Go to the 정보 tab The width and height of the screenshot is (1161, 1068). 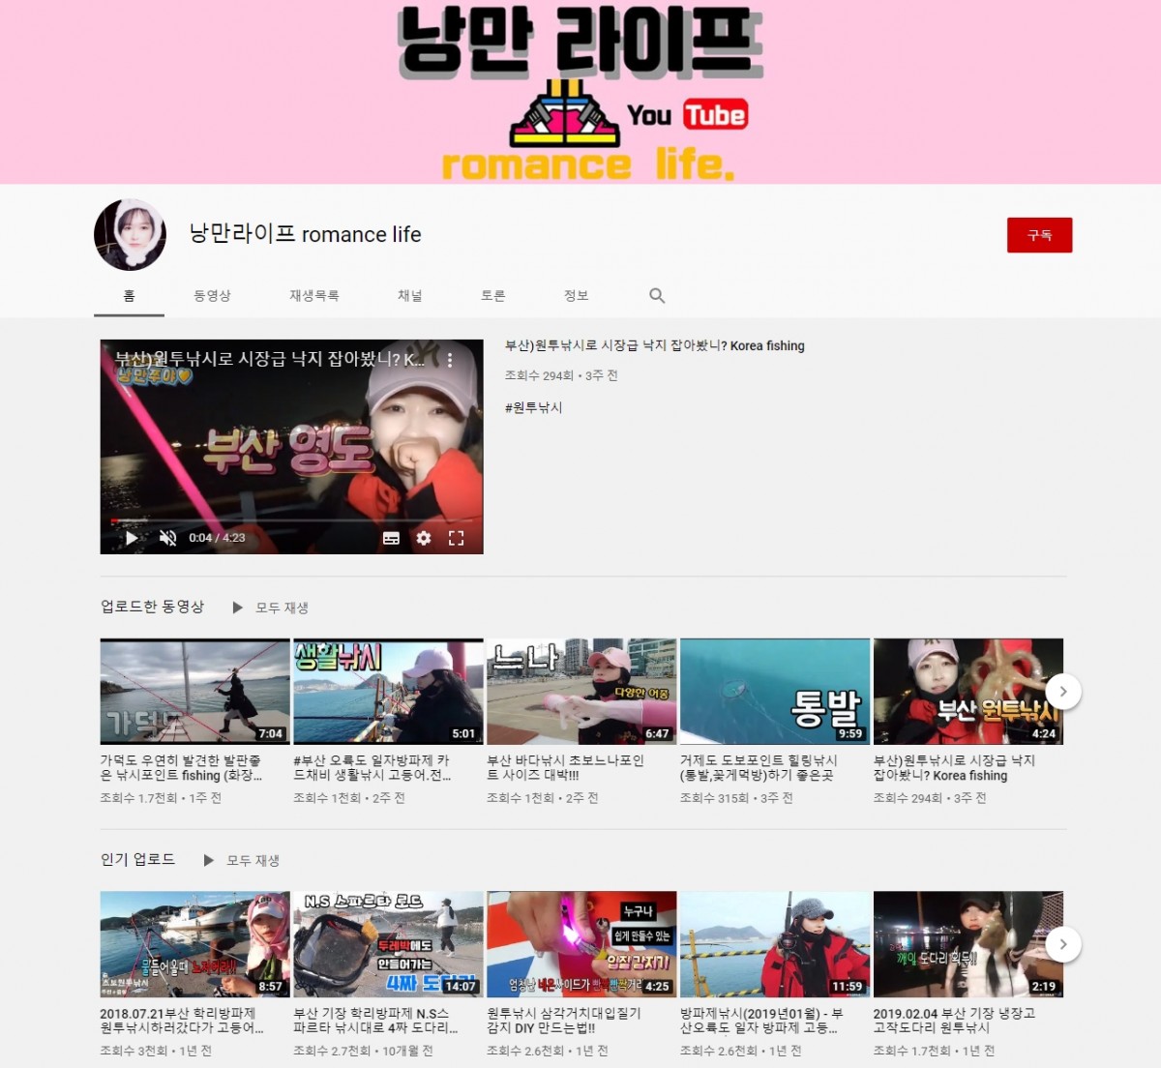576,296
